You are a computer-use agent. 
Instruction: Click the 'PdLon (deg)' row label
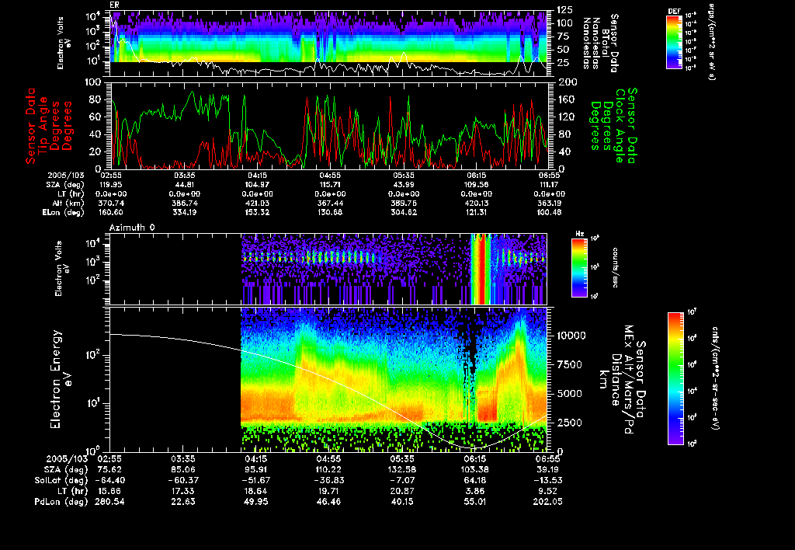[61, 501]
